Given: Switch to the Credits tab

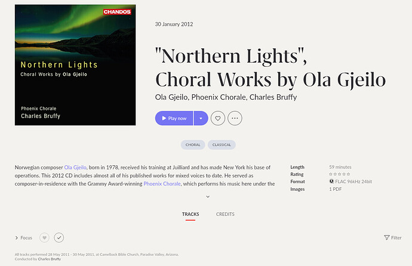Looking at the screenshot, I should tap(225, 214).
